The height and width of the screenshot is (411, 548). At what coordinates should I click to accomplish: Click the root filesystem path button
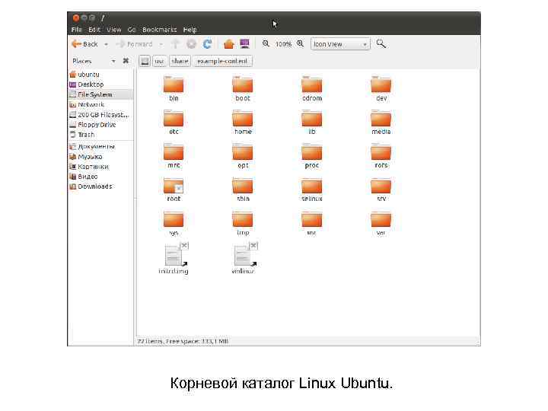pos(145,61)
